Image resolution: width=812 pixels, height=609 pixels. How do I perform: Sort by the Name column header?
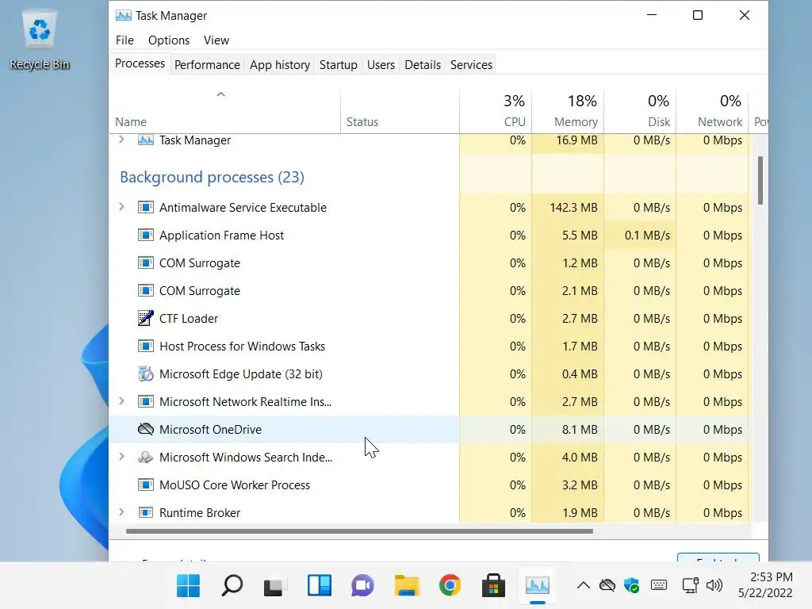224,111
